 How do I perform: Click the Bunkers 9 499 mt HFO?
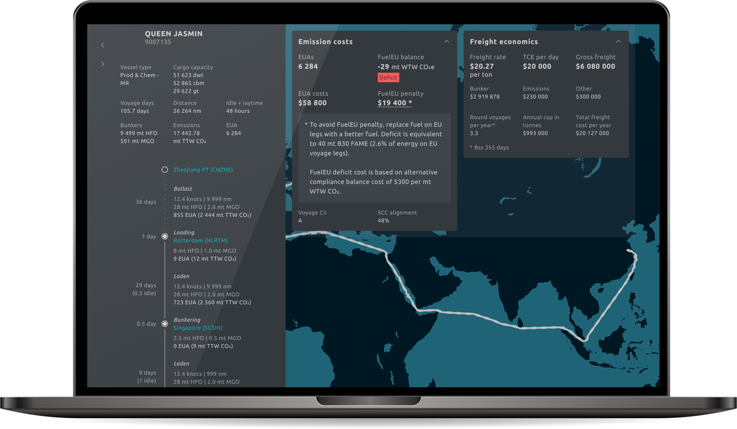139,133
